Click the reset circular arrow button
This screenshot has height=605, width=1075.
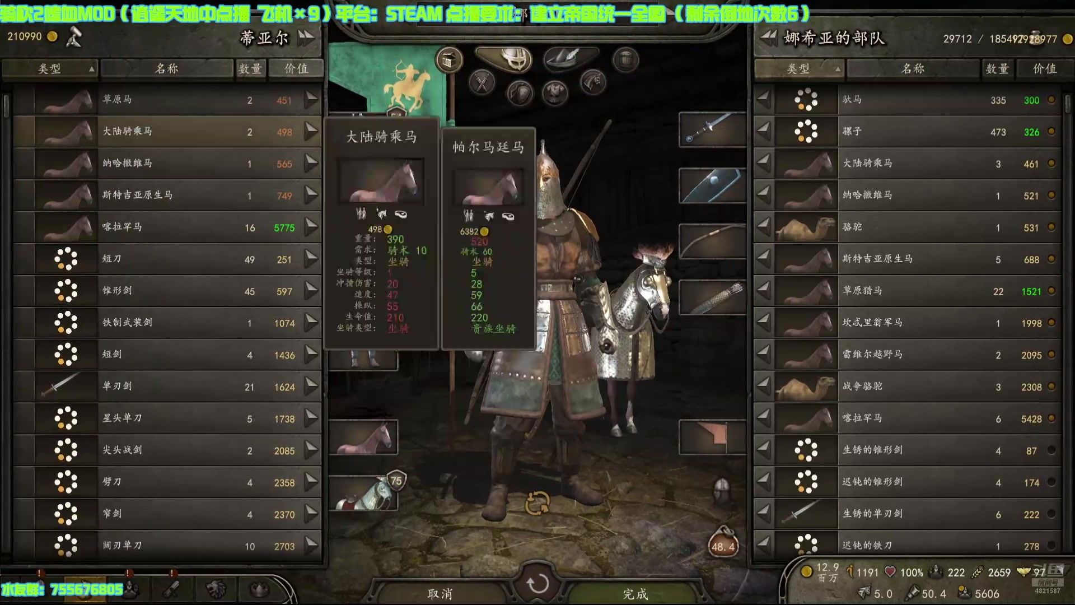[x=537, y=584]
